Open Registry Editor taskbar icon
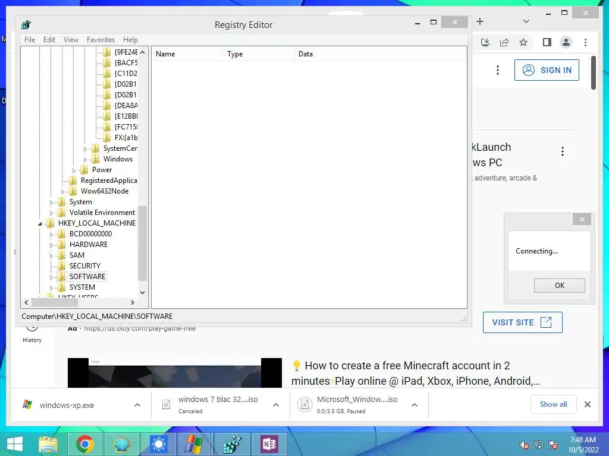 (x=233, y=444)
